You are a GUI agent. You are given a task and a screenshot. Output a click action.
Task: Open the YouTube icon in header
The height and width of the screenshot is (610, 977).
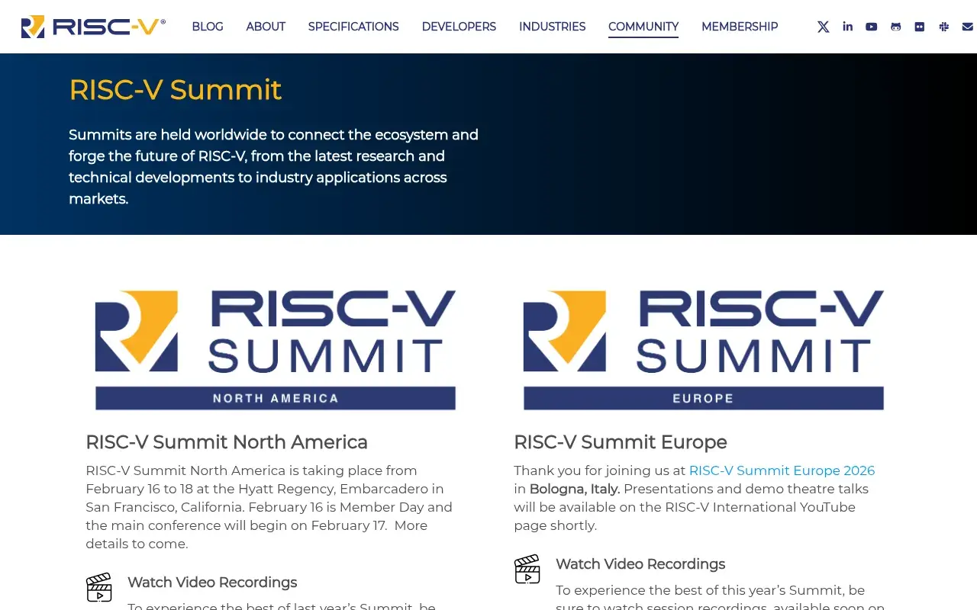click(x=871, y=27)
